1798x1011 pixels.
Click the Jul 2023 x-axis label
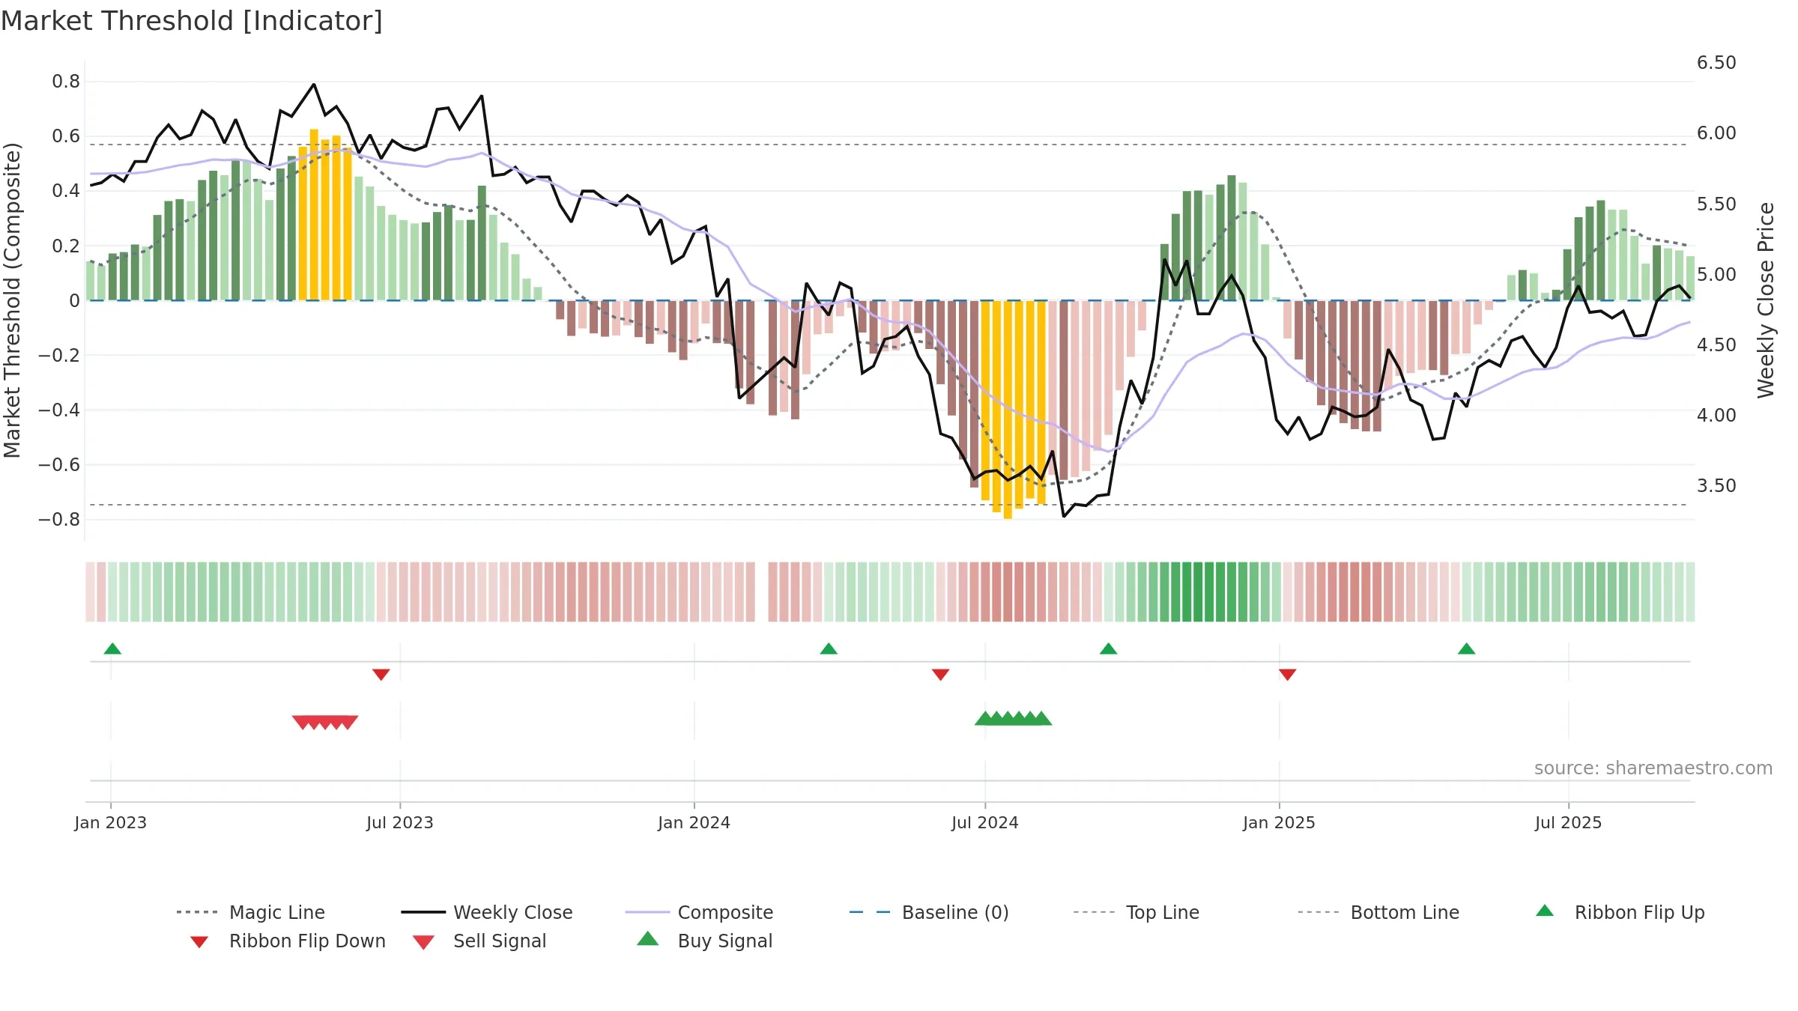pos(400,822)
